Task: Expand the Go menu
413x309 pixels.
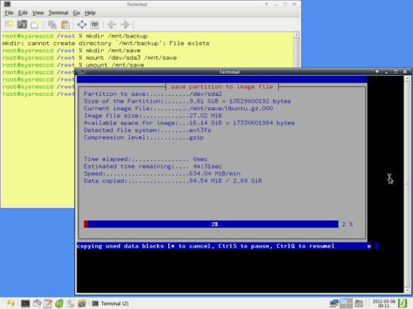Action: tap(77, 13)
